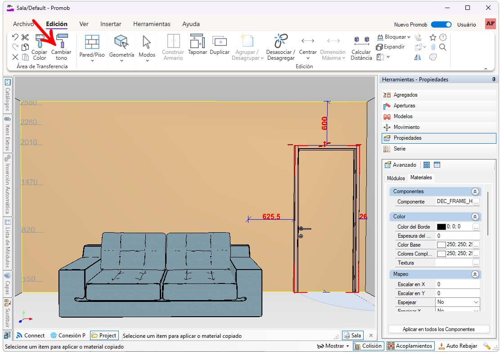
Task: Collapse the Componentes section
Action: 474,191
